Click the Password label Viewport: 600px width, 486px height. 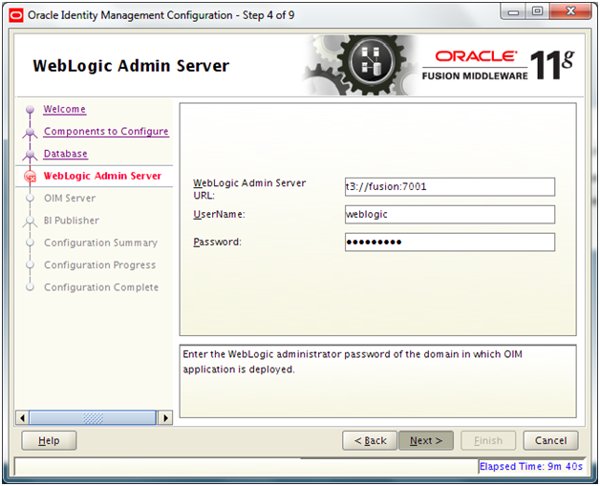click(x=217, y=242)
